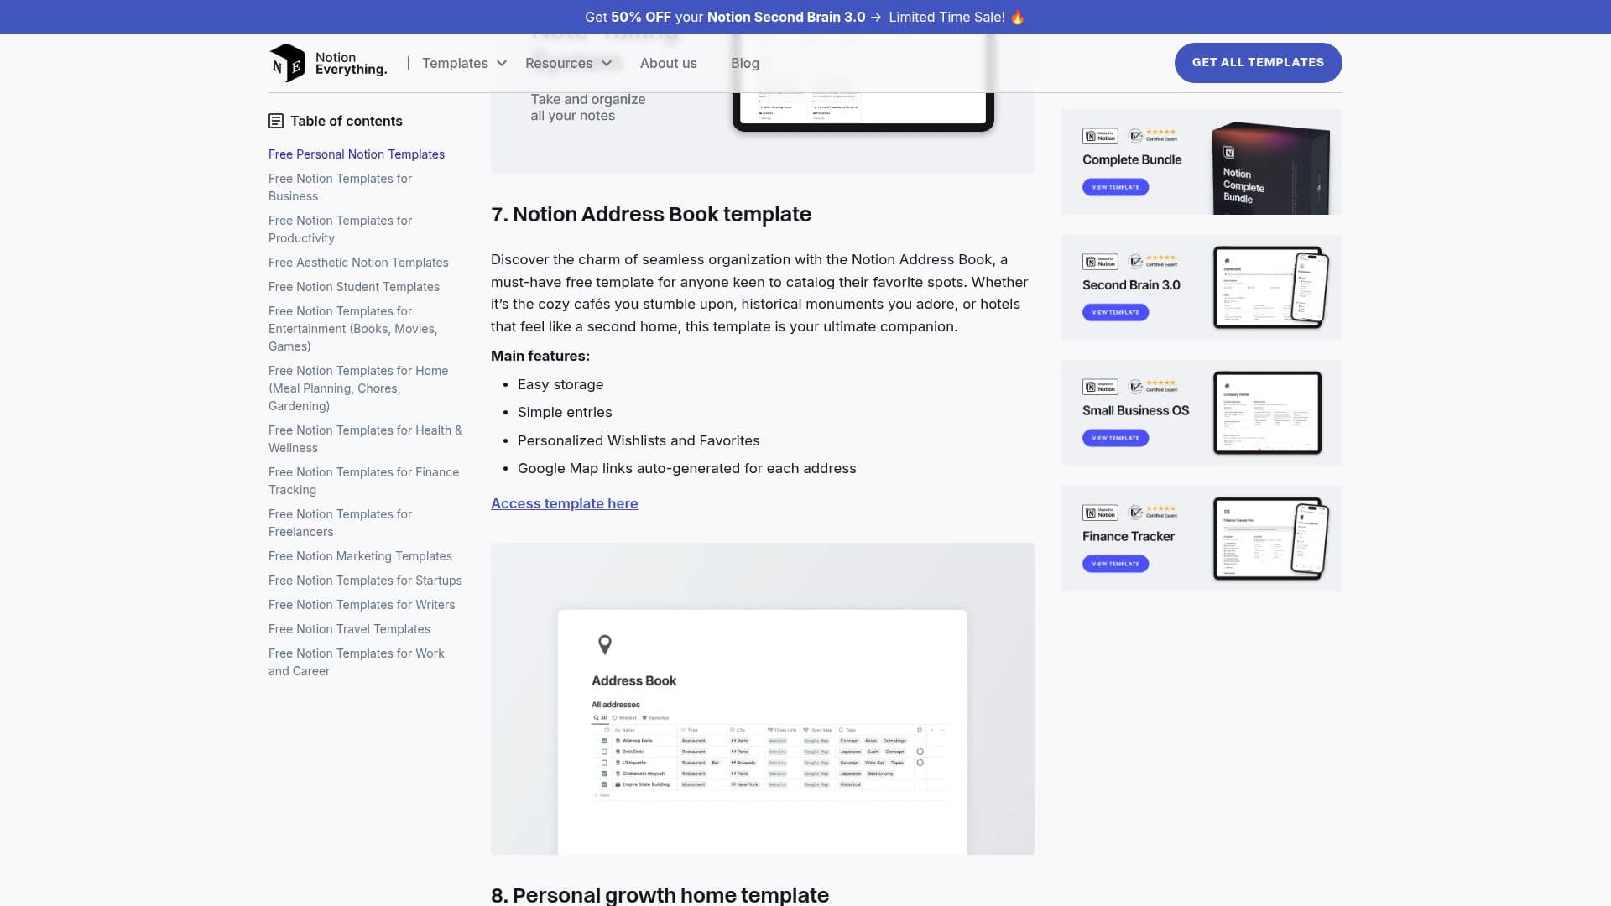Open the Second Brain 3.0 device preview
Viewport: 1611px width, 906px height.
1270,287
